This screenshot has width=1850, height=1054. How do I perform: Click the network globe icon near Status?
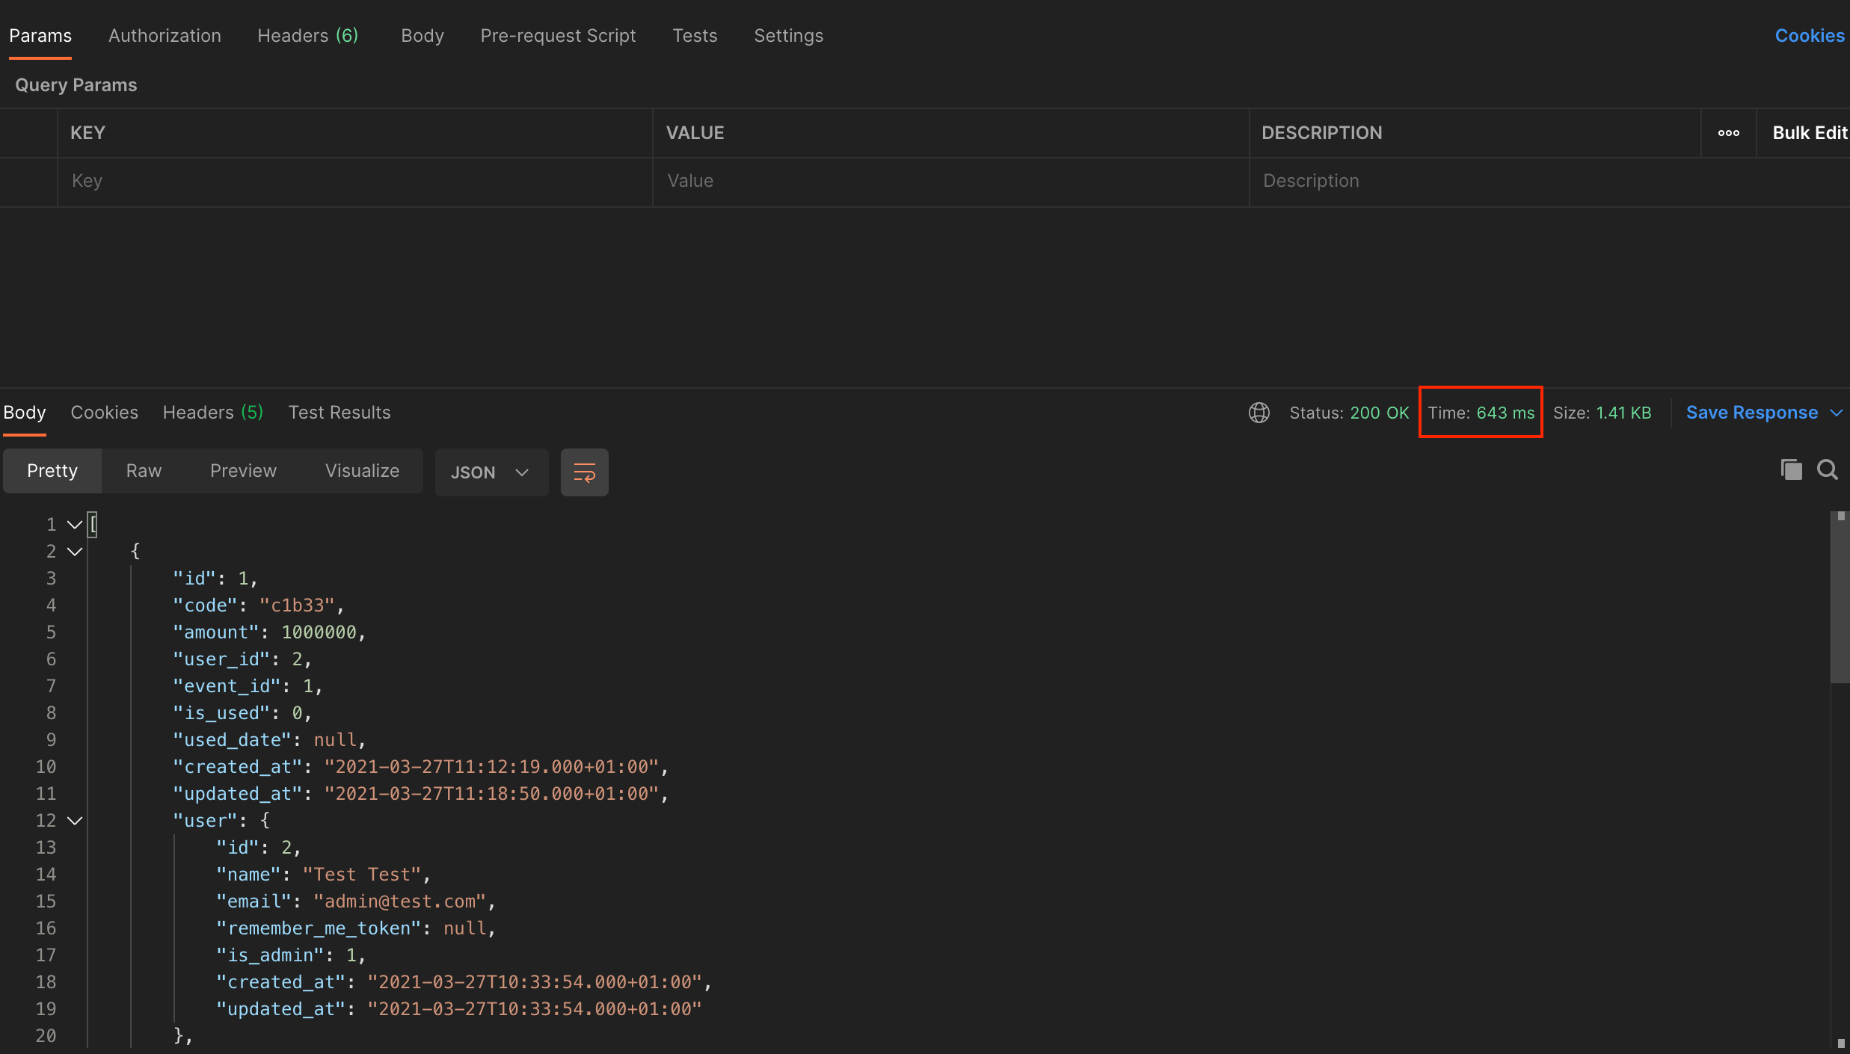1259,413
